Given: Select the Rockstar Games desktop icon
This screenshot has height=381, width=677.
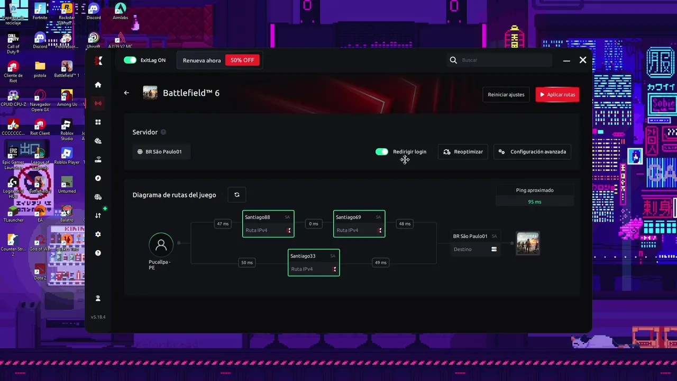Looking at the screenshot, I should coord(67,13).
